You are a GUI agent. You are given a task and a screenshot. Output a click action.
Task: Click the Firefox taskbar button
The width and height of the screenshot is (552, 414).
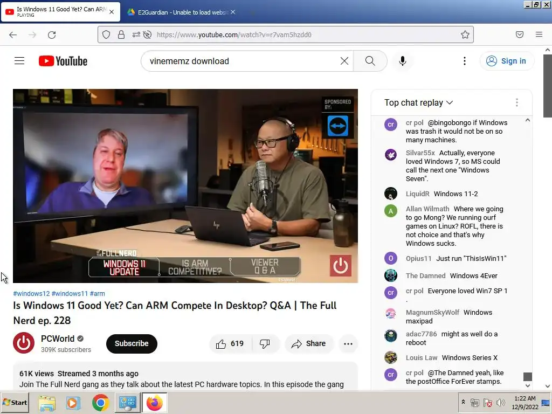click(154, 403)
